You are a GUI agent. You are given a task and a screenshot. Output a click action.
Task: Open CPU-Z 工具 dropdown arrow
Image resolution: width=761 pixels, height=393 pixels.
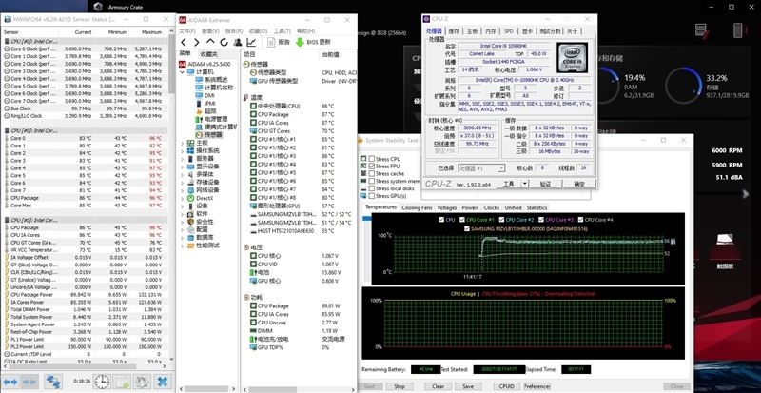tap(525, 184)
